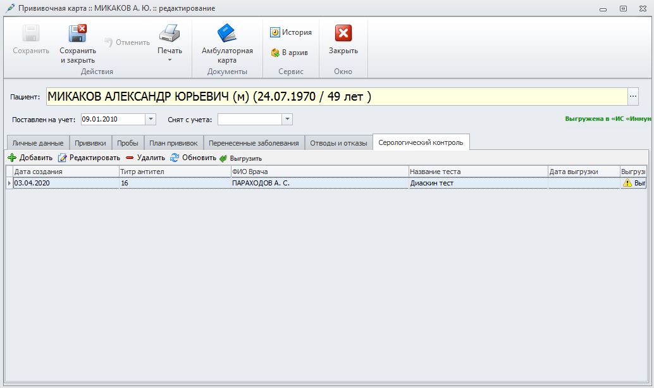Expand the Поставлен на учет date dropdown
The height and width of the screenshot is (388, 654).
[151, 119]
